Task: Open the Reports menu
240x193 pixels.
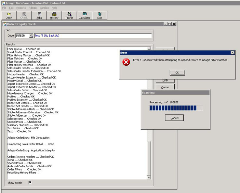Action: 21,8
